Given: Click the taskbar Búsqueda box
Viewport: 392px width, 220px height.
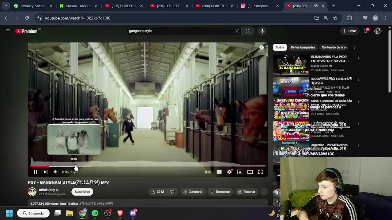Looking at the screenshot, I should click(33, 213).
